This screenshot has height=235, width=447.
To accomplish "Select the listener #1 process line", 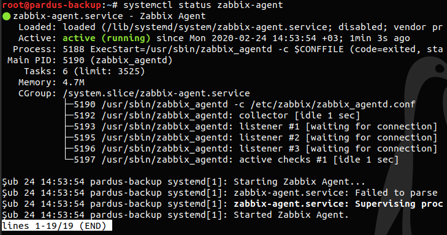I will (x=256, y=126).
